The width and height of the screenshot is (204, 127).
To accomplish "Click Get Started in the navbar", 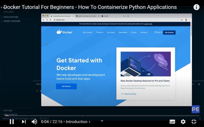I will [x=169, y=33].
